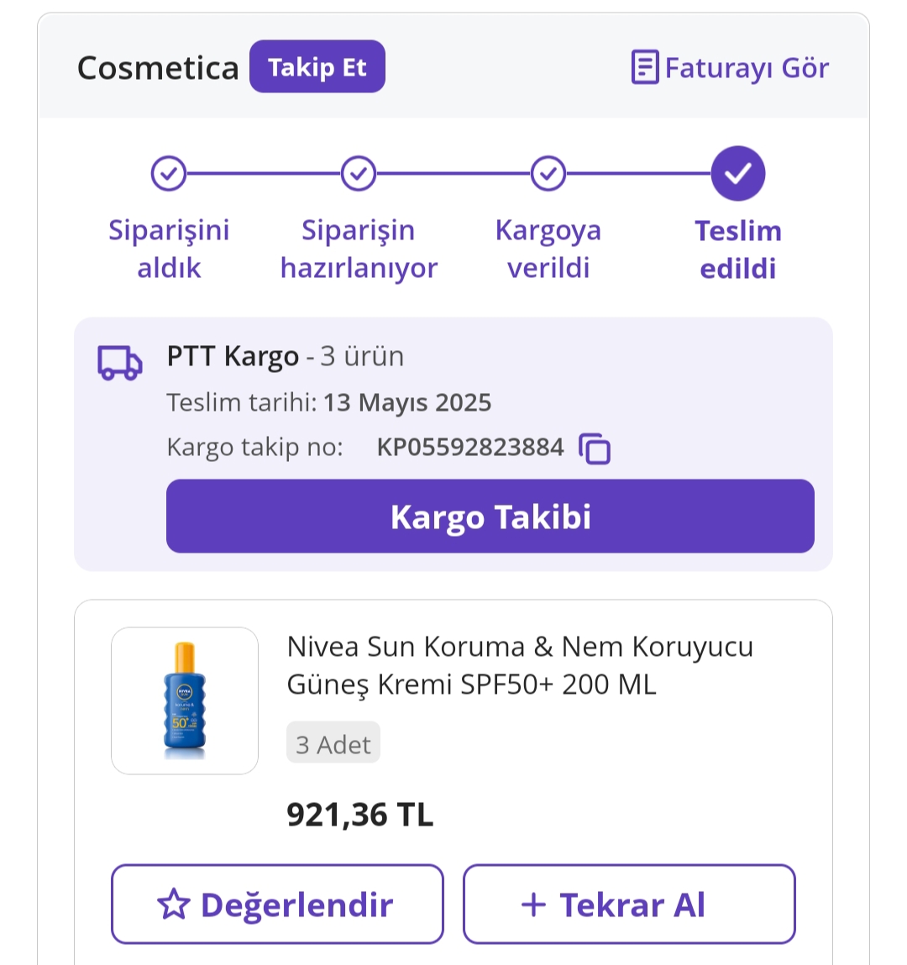Click the invoice document icon
The width and height of the screenshot is (907, 965).
pyautogui.click(x=645, y=67)
